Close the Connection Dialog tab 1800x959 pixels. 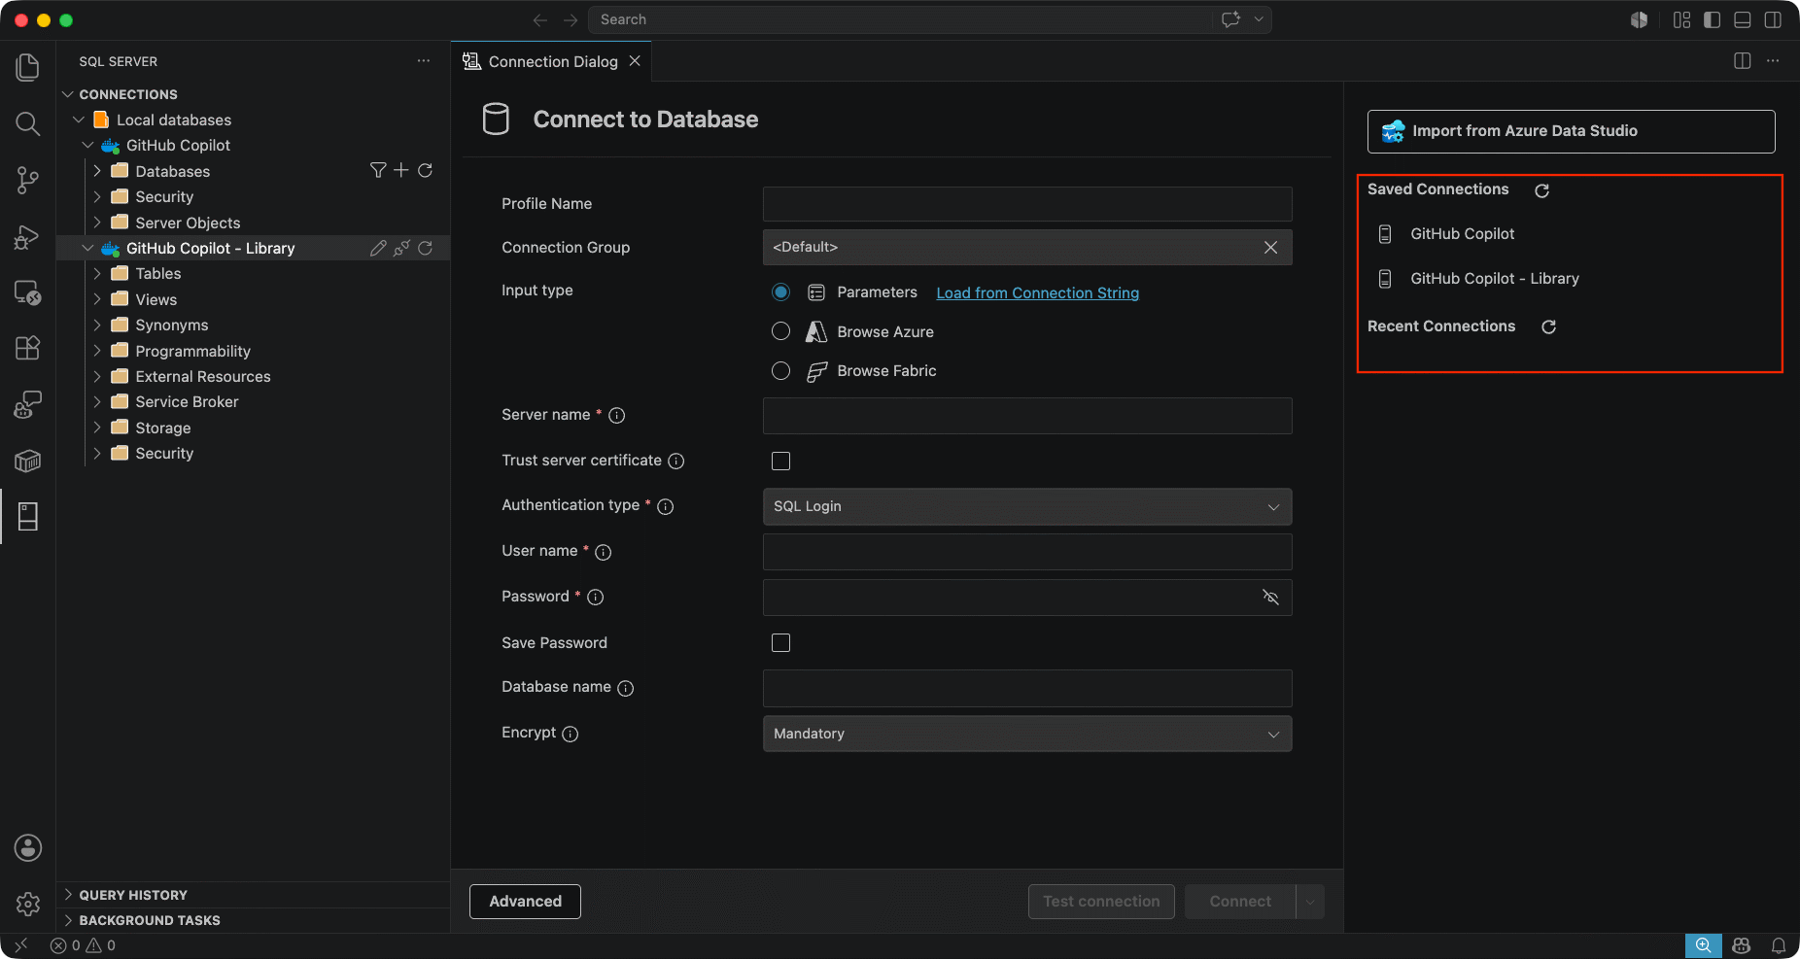coord(635,61)
